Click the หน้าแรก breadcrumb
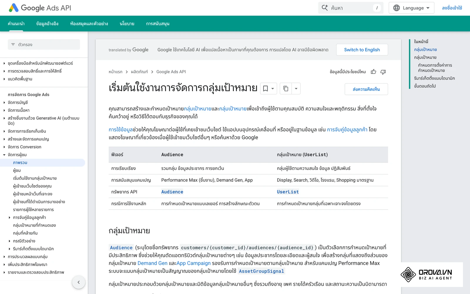Viewport: 470px width, 294px height. click(x=115, y=72)
